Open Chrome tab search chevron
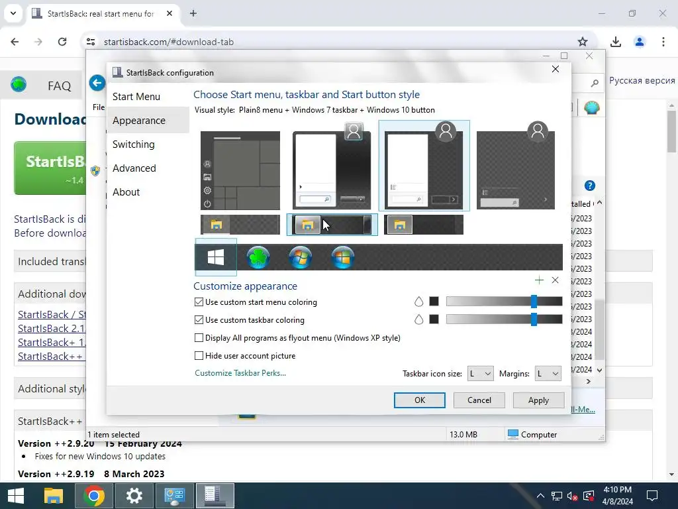Image resolution: width=678 pixels, height=509 pixels. tap(13, 13)
